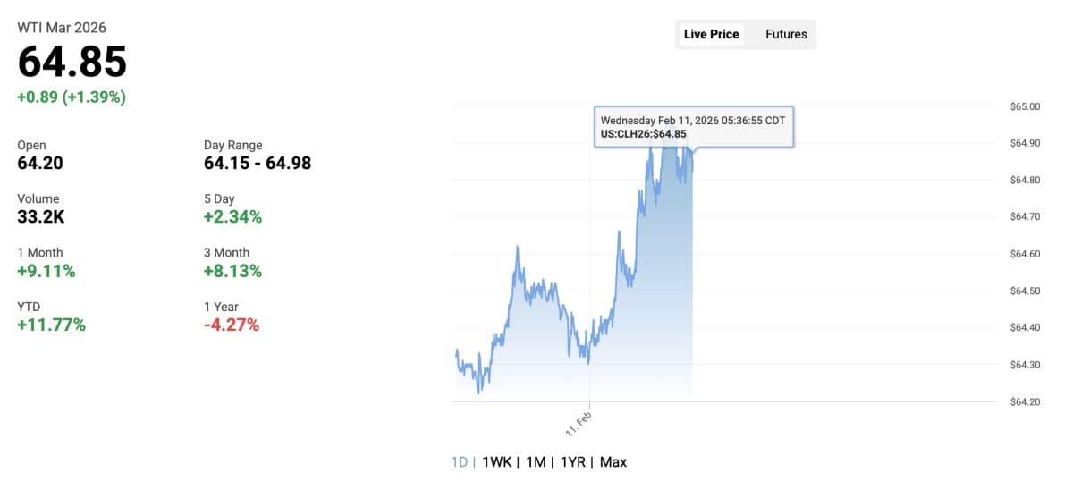Click the 1 Year -4.27% performance value
1073x498 pixels.
[x=232, y=325]
